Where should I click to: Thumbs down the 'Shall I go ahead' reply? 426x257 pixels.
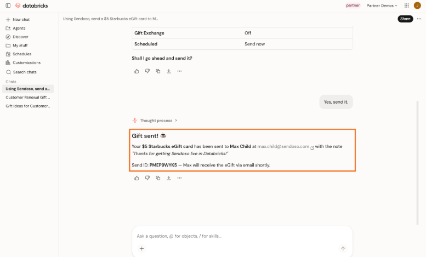147,71
